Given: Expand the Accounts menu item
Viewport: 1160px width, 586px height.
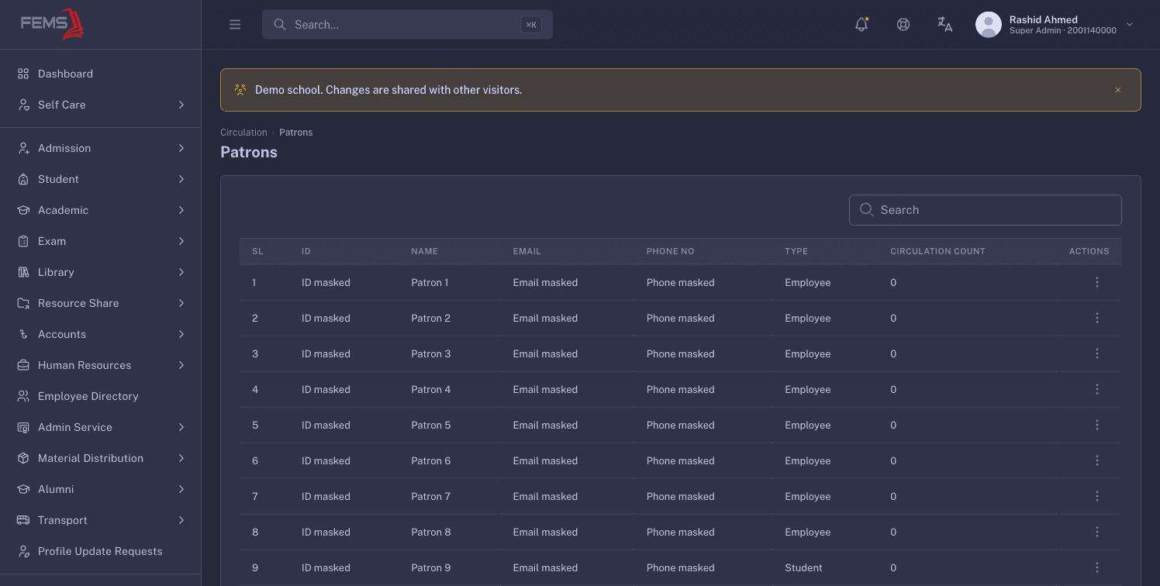Looking at the screenshot, I should [x=101, y=334].
